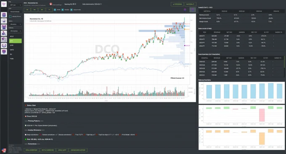Click the Dodaj alert button
The image size is (286, 154).
pos(62,150)
